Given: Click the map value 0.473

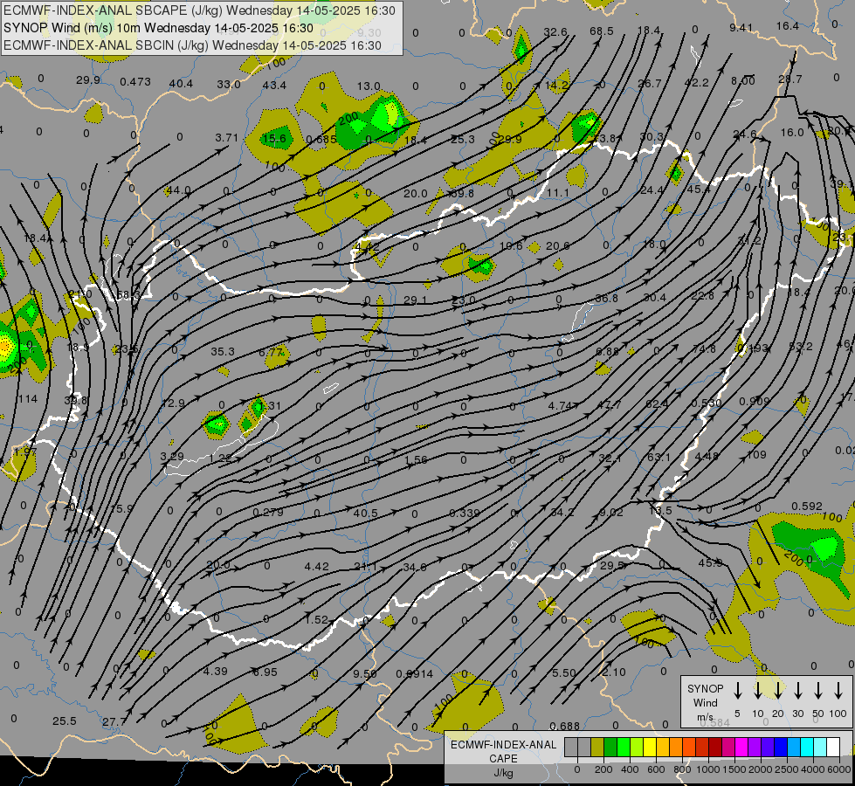Looking at the screenshot, I should tap(135, 82).
